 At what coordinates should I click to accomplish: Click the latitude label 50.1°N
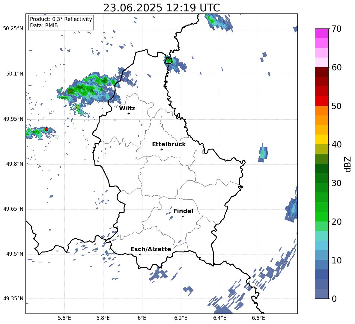tap(14, 74)
